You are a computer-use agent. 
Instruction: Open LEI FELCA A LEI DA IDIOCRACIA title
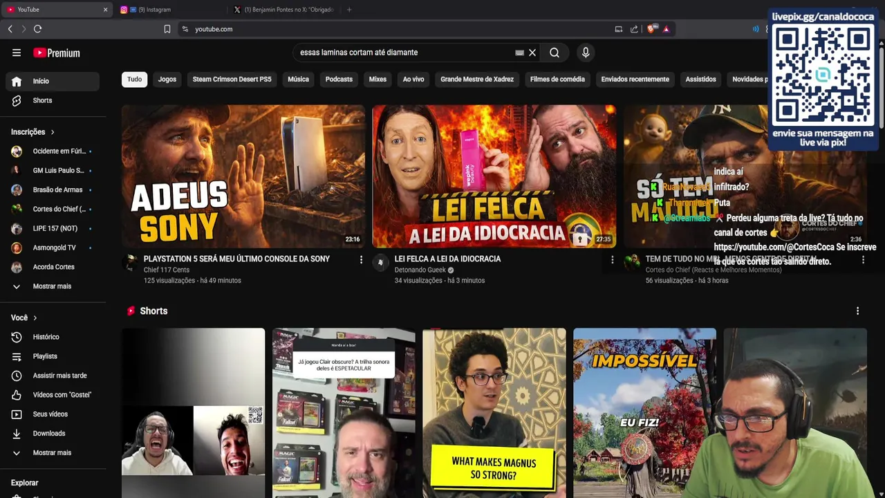click(447, 259)
